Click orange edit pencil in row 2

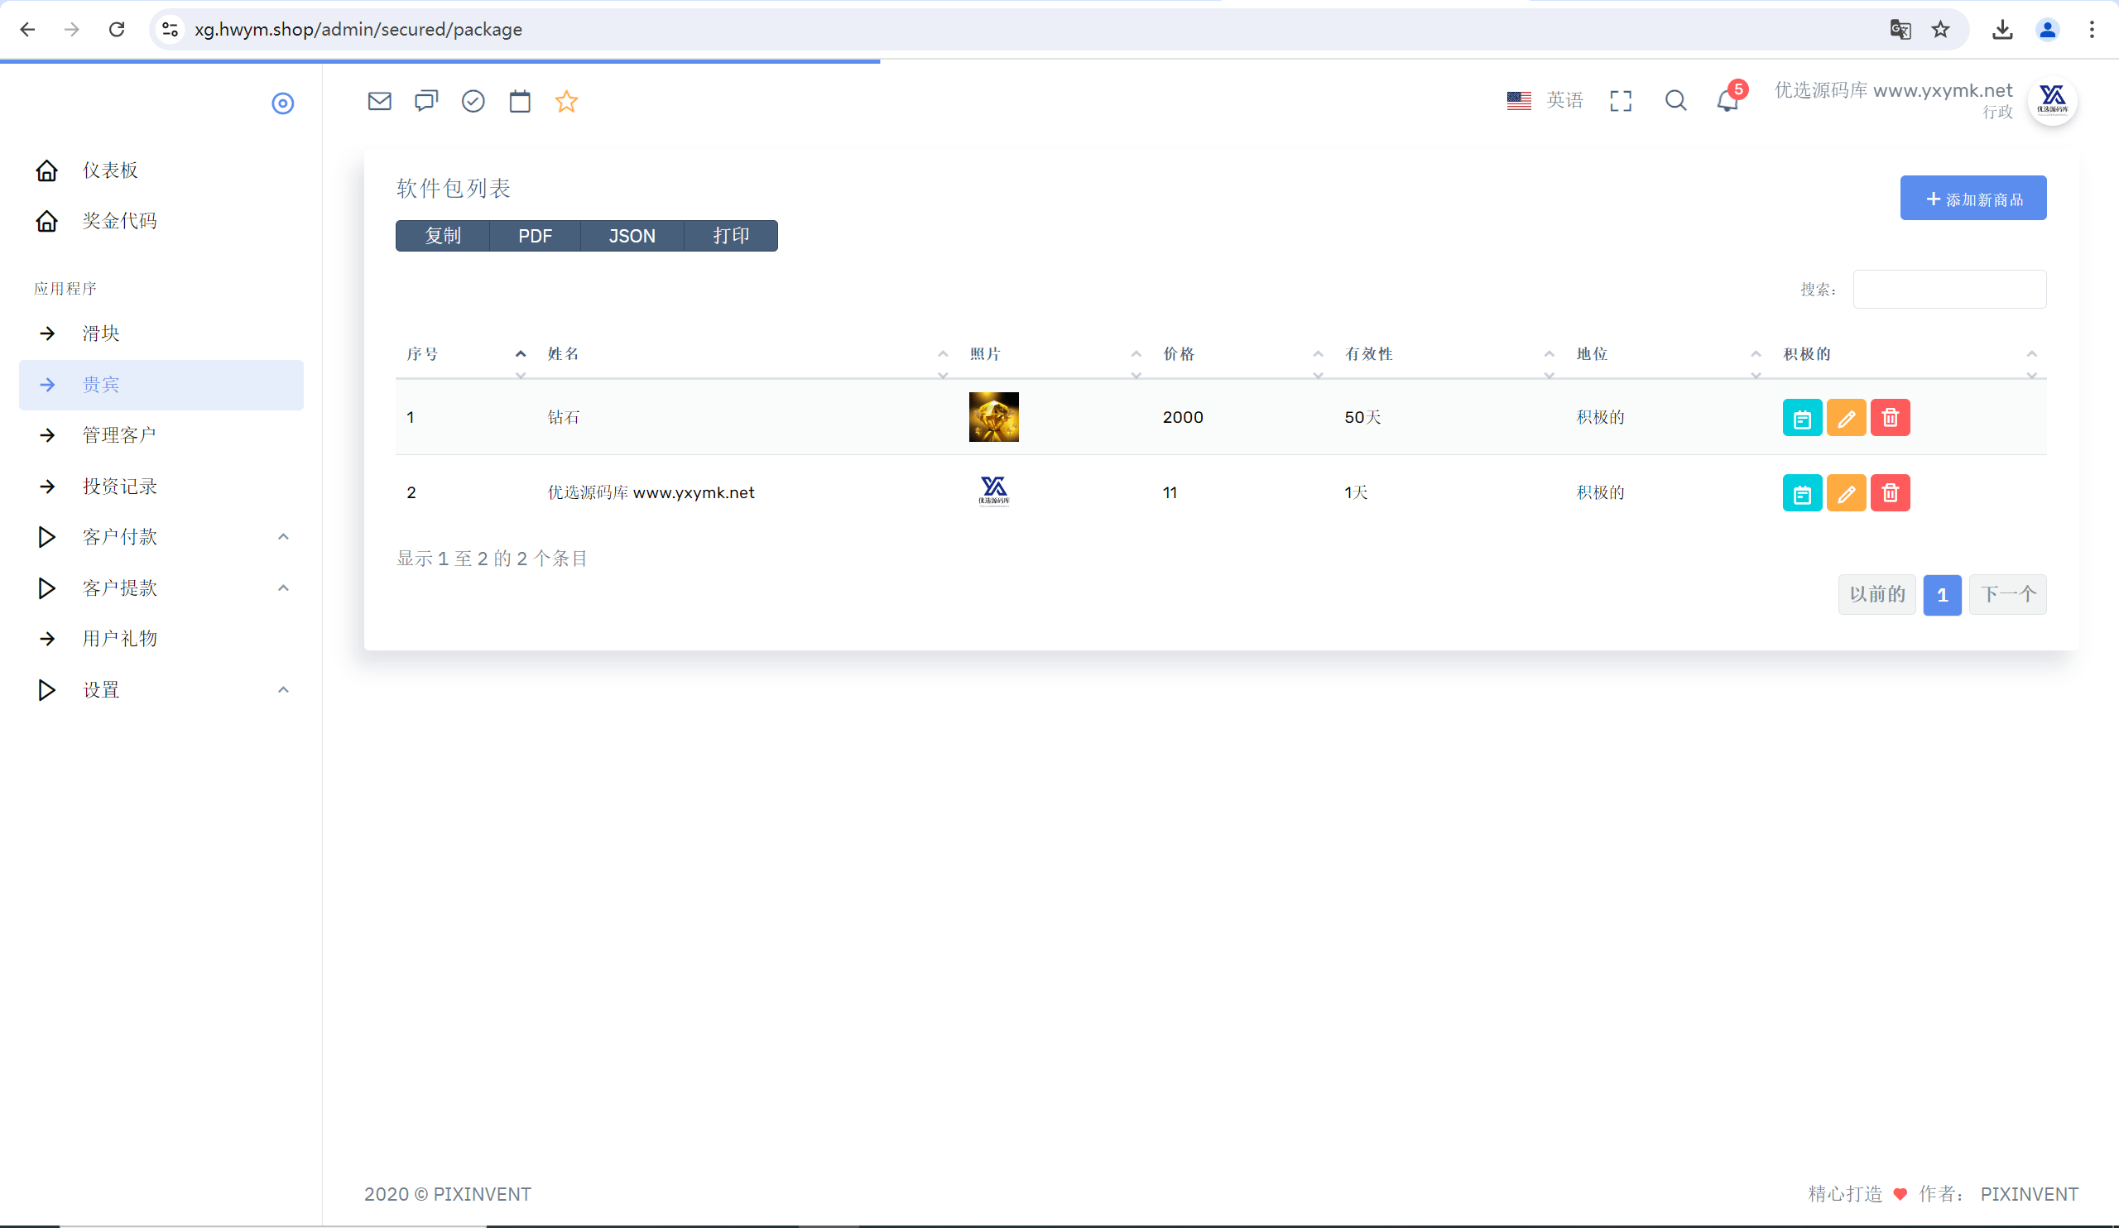(1846, 493)
